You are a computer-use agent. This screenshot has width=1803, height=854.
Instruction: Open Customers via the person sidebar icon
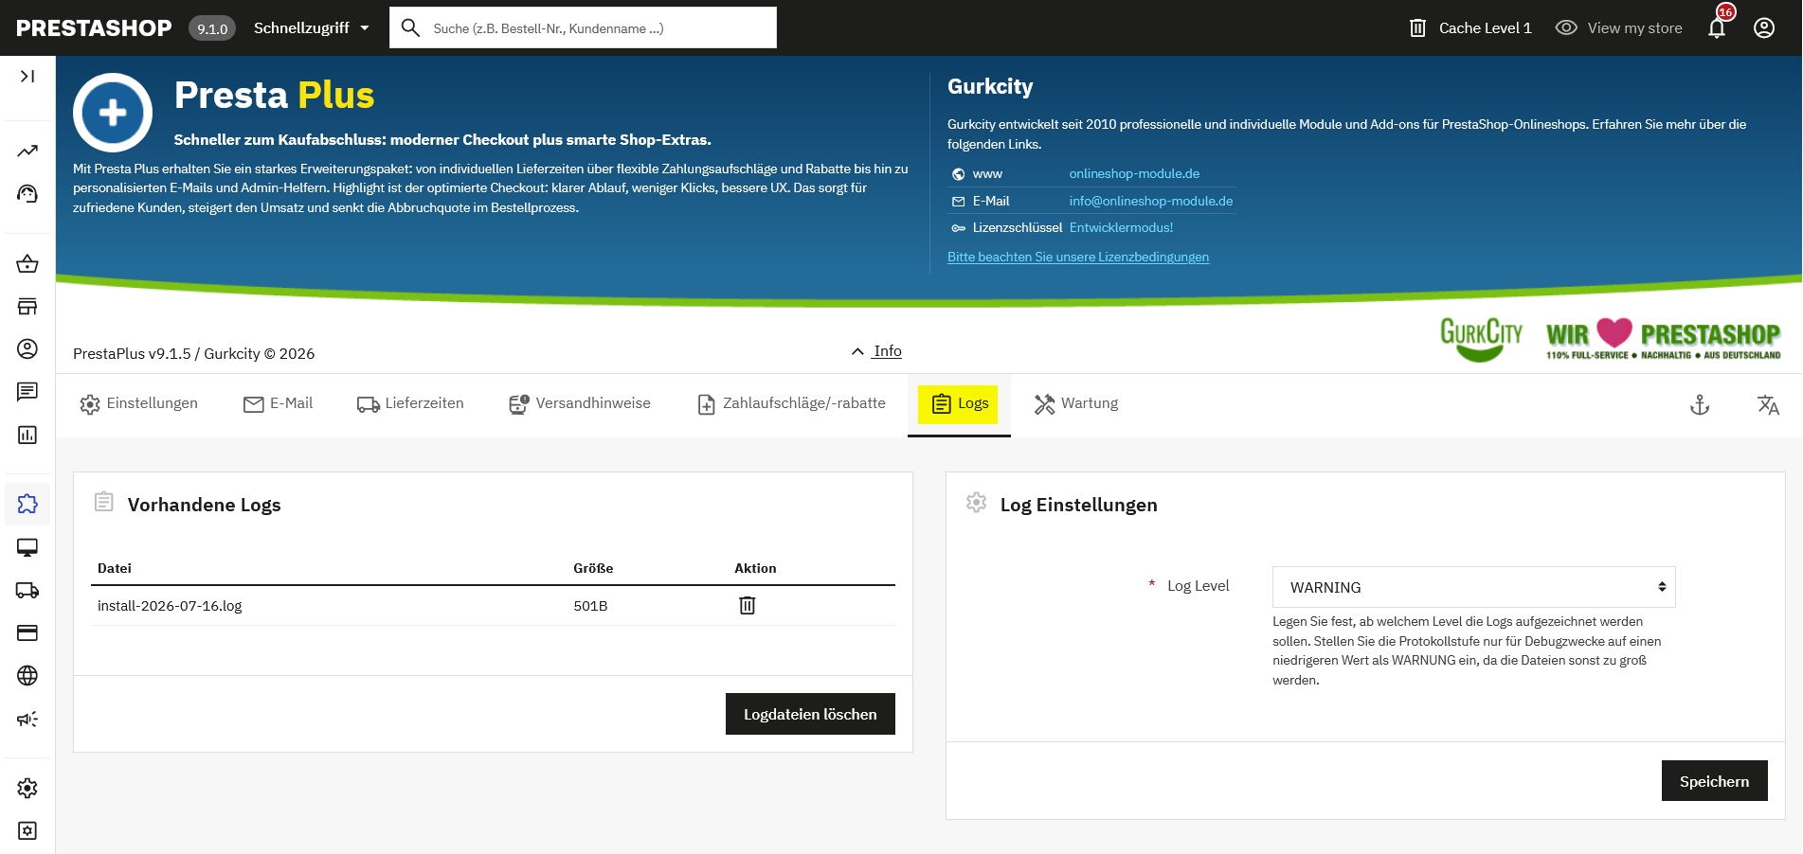click(27, 348)
